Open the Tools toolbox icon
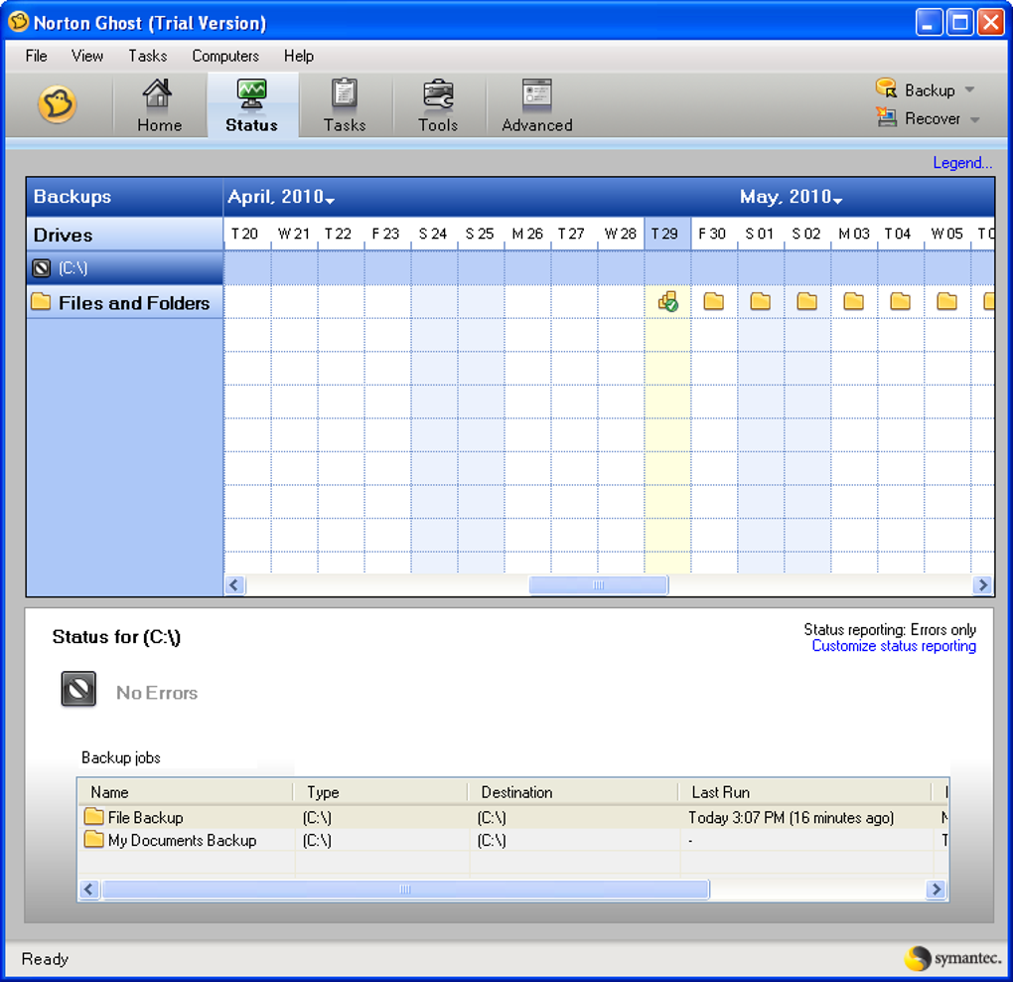This screenshot has width=1013, height=982. [438, 94]
